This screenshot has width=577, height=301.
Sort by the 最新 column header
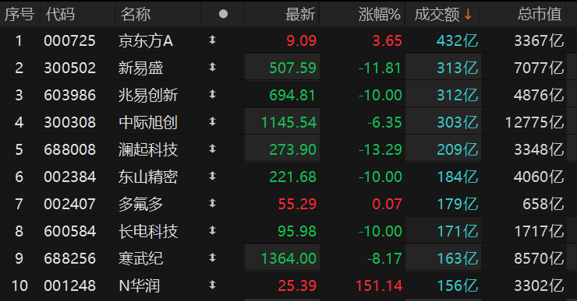tap(300, 14)
